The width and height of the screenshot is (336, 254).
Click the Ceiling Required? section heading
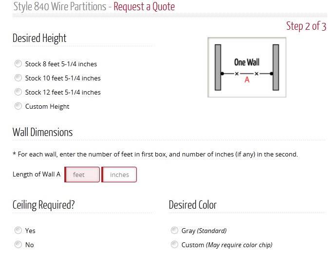[44, 205]
